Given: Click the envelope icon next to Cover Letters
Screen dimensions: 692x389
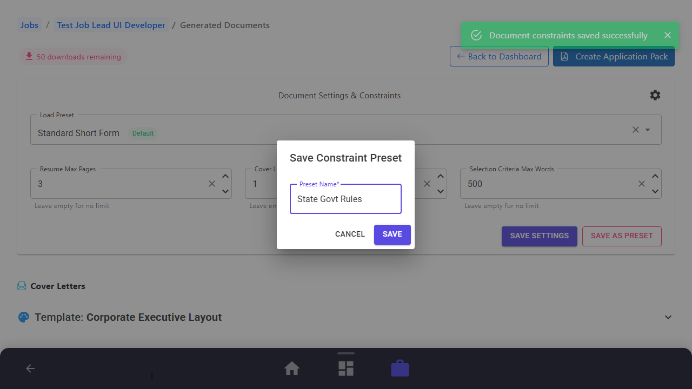Looking at the screenshot, I should [22, 286].
